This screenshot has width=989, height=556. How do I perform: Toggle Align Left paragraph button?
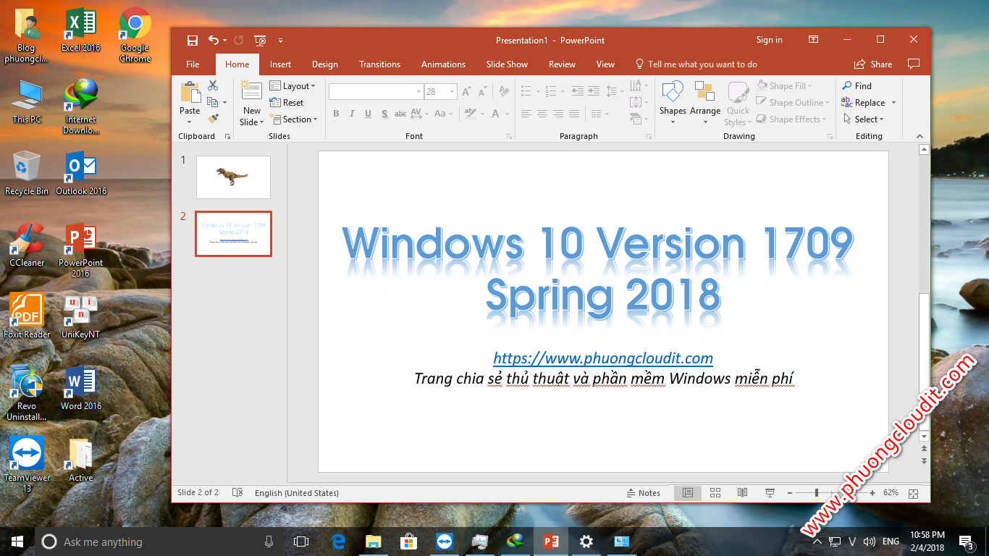(526, 114)
